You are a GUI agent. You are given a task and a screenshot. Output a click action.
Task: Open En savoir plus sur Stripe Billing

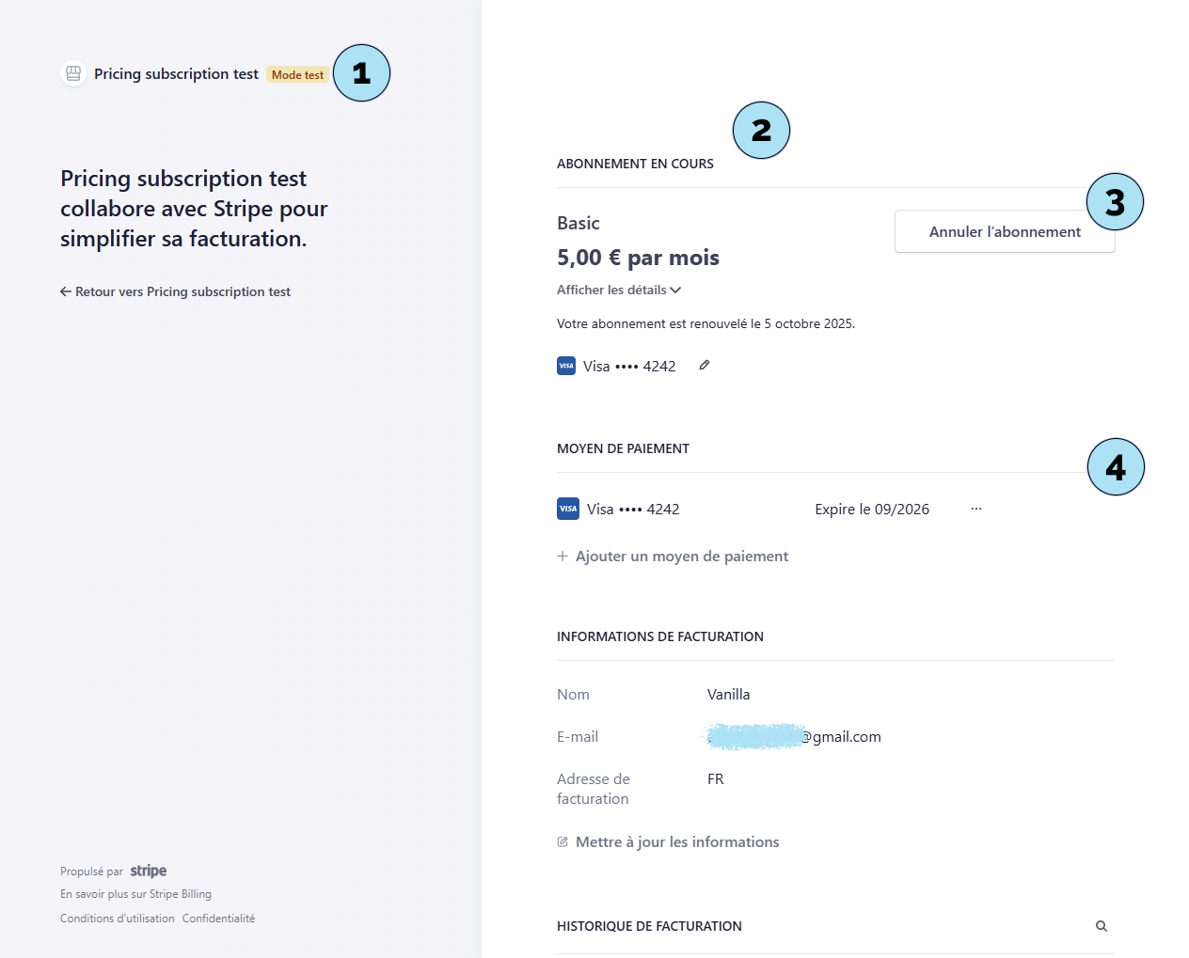click(x=135, y=894)
